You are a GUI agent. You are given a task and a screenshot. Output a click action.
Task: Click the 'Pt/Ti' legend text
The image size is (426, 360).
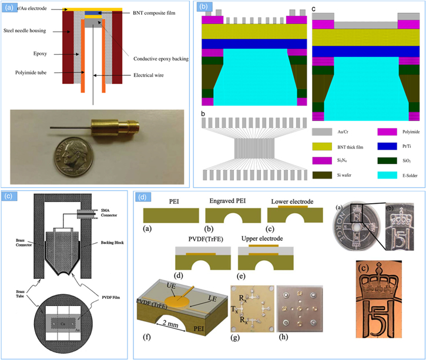pos(407,146)
